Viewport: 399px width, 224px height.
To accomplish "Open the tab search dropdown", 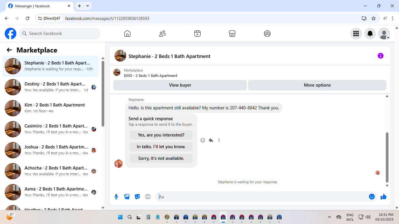I will point(88,6).
